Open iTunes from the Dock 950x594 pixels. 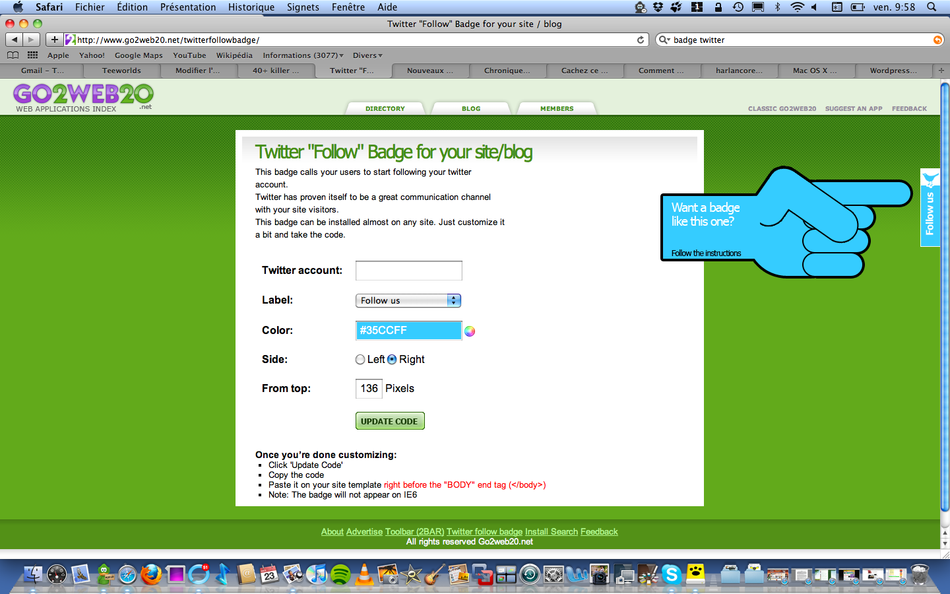(x=317, y=574)
